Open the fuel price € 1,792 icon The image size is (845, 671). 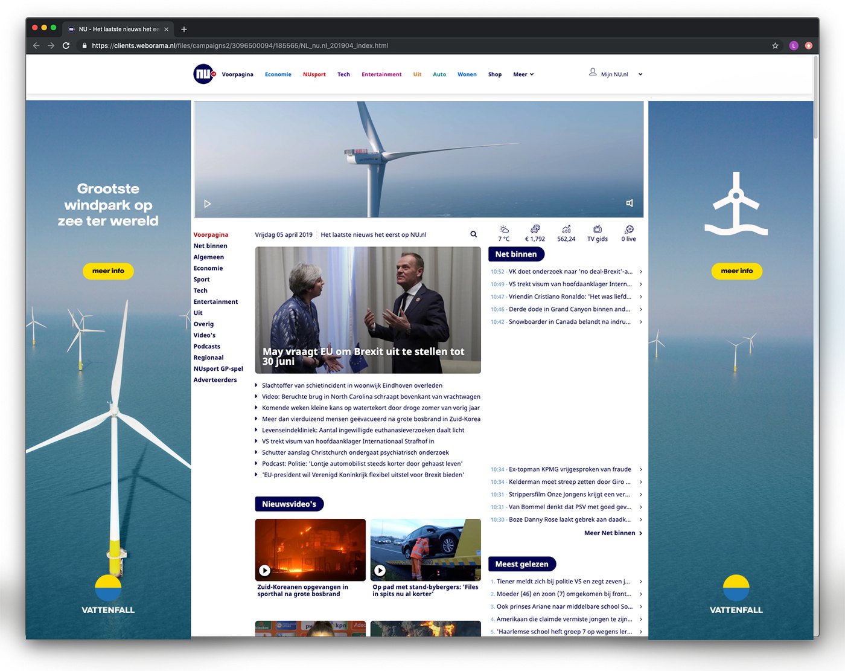coord(535,230)
